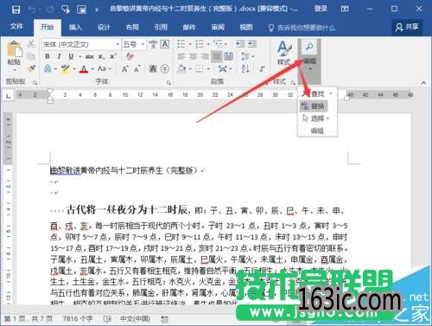Viewport: 432px width, 326px height.
Task: Collapse the ribbon with the chevron
Action: pyautogui.click(x=423, y=83)
